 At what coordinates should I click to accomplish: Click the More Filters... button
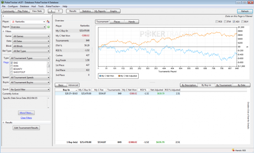(x=26, y=113)
